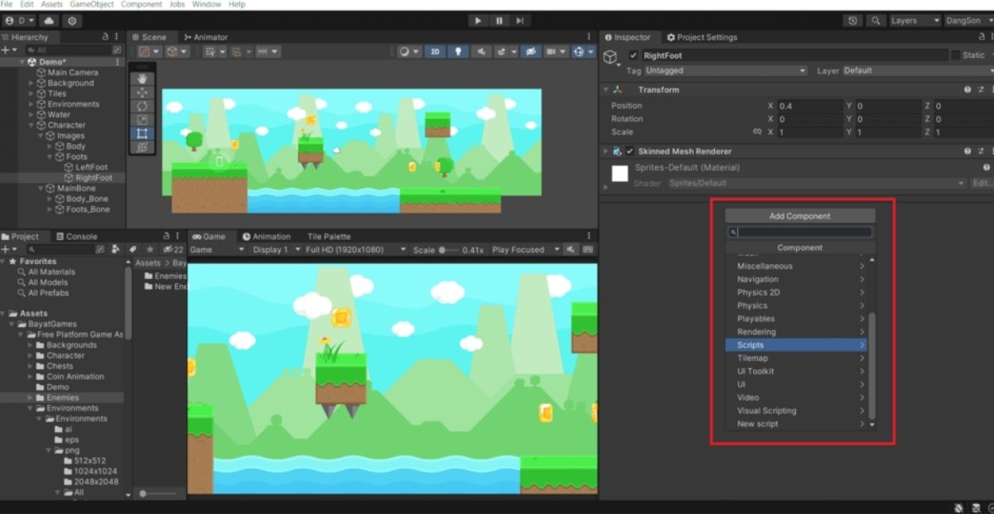Viewport: 994px width, 514px height.
Task: Open Unity cloud services icon
Action: (x=49, y=21)
